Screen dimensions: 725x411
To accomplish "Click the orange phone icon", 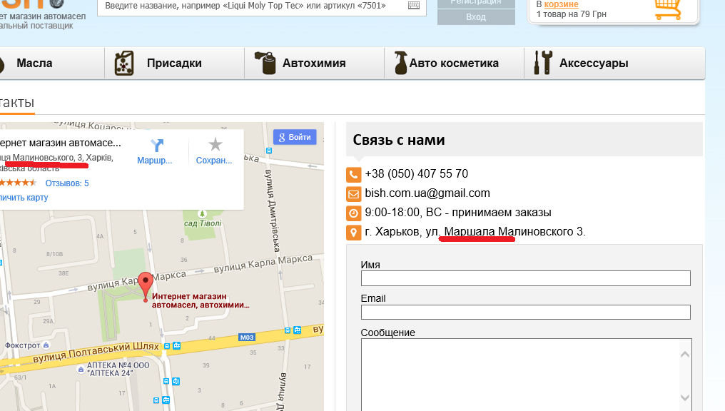I will pyautogui.click(x=353, y=174).
